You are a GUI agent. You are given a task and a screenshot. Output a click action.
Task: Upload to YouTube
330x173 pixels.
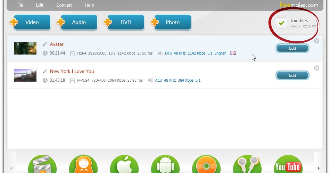click(288, 164)
